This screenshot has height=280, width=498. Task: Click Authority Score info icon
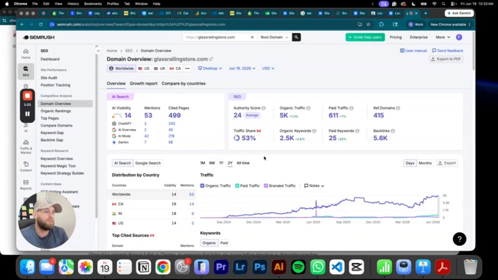coord(264,108)
